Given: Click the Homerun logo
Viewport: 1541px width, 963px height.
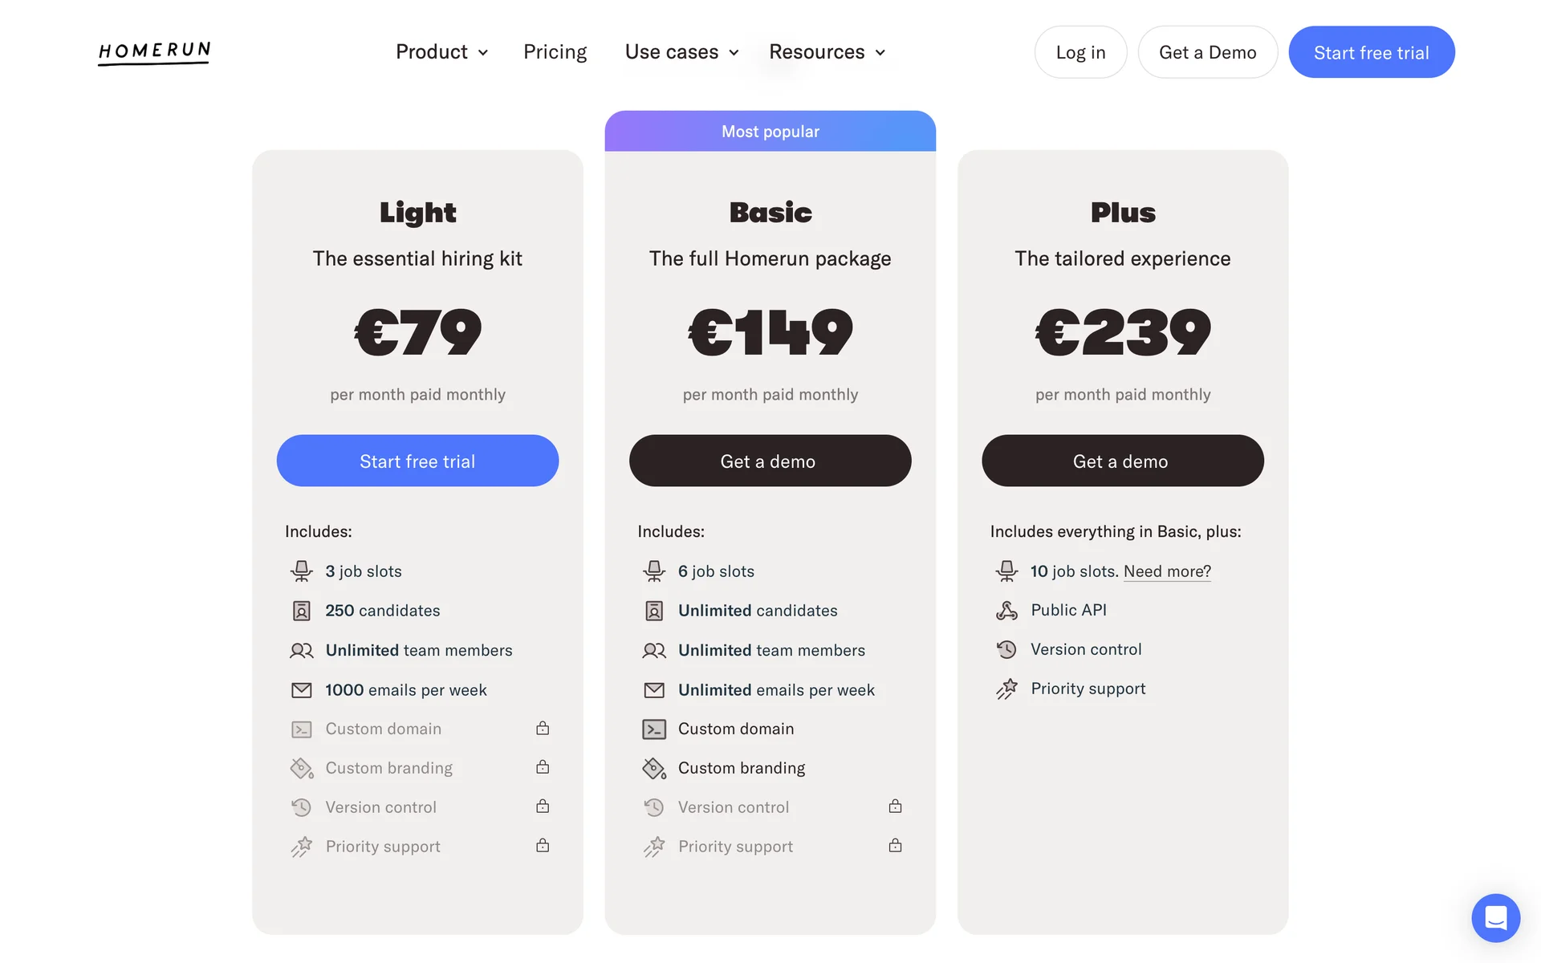Looking at the screenshot, I should pyautogui.click(x=154, y=52).
